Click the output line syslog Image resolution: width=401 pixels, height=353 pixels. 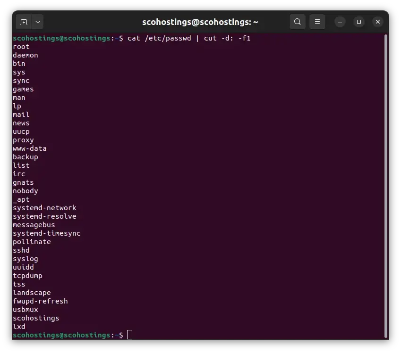(26, 259)
